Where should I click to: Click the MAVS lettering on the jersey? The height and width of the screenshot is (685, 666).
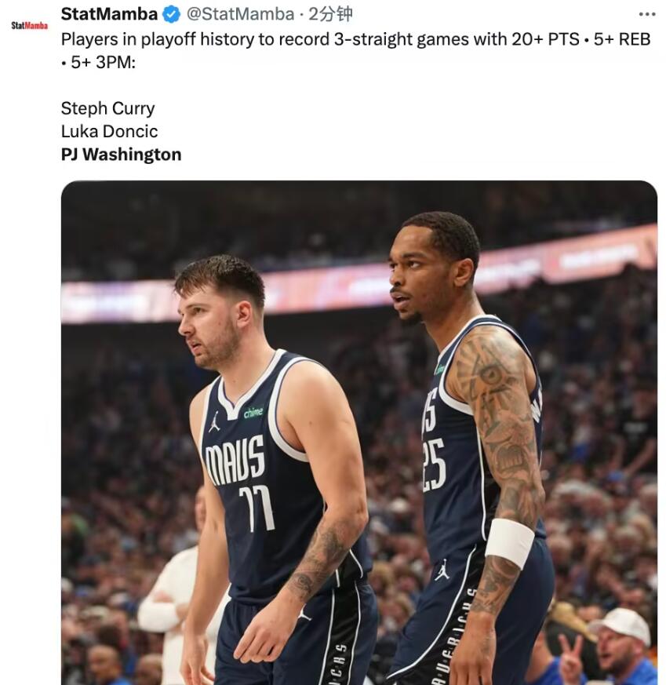235,460
